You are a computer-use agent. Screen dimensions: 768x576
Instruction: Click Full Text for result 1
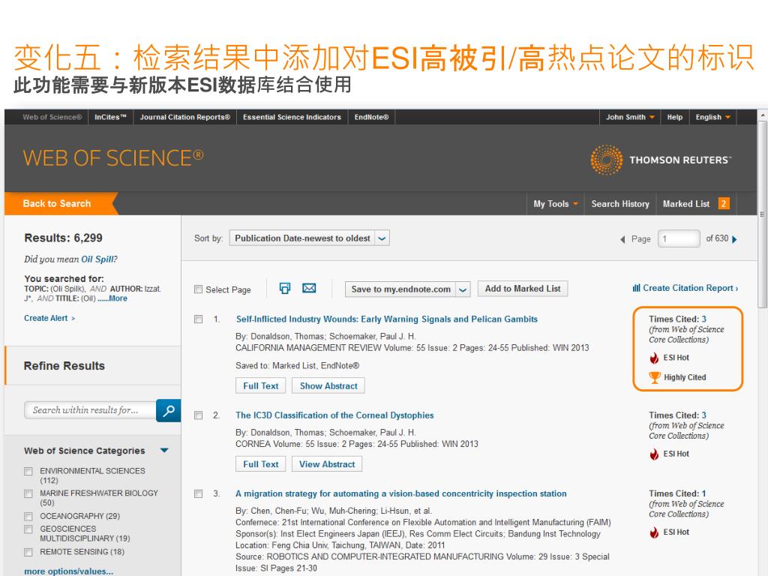click(x=260, y=386)
